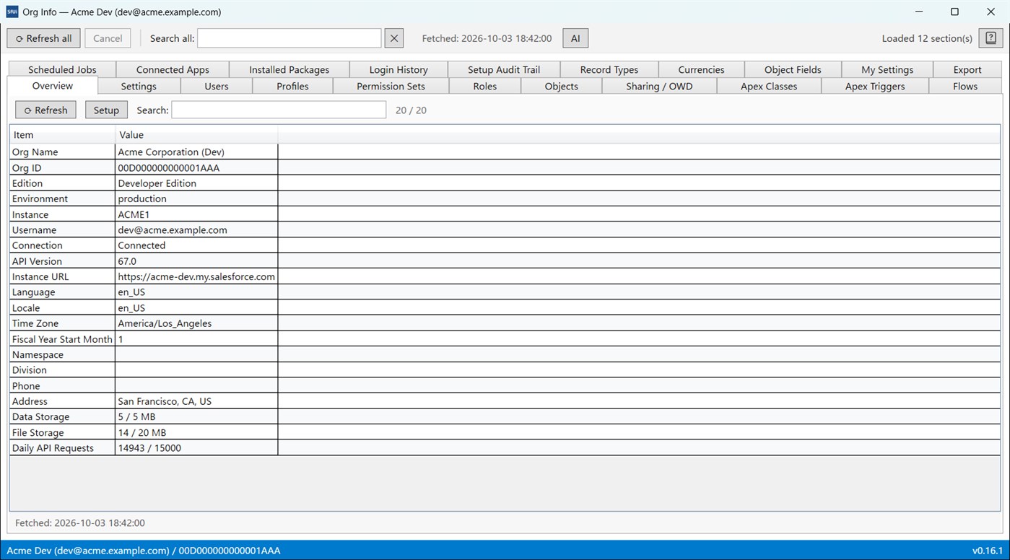1010x560 pixels.
Task: Open the Apex Triggers tab
Action: (875, 86)
